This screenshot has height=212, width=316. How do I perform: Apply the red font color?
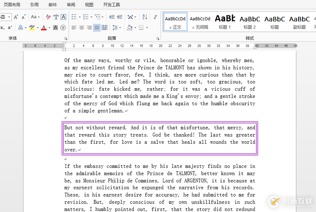pos(44,27)
